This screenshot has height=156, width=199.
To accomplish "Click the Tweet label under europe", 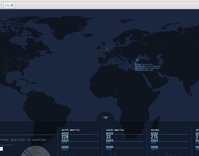I will point(154,133).
